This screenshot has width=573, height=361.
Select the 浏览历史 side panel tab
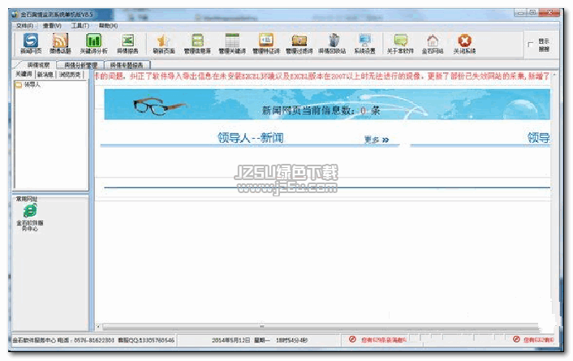pyautogui.click(x=70, y=75)
